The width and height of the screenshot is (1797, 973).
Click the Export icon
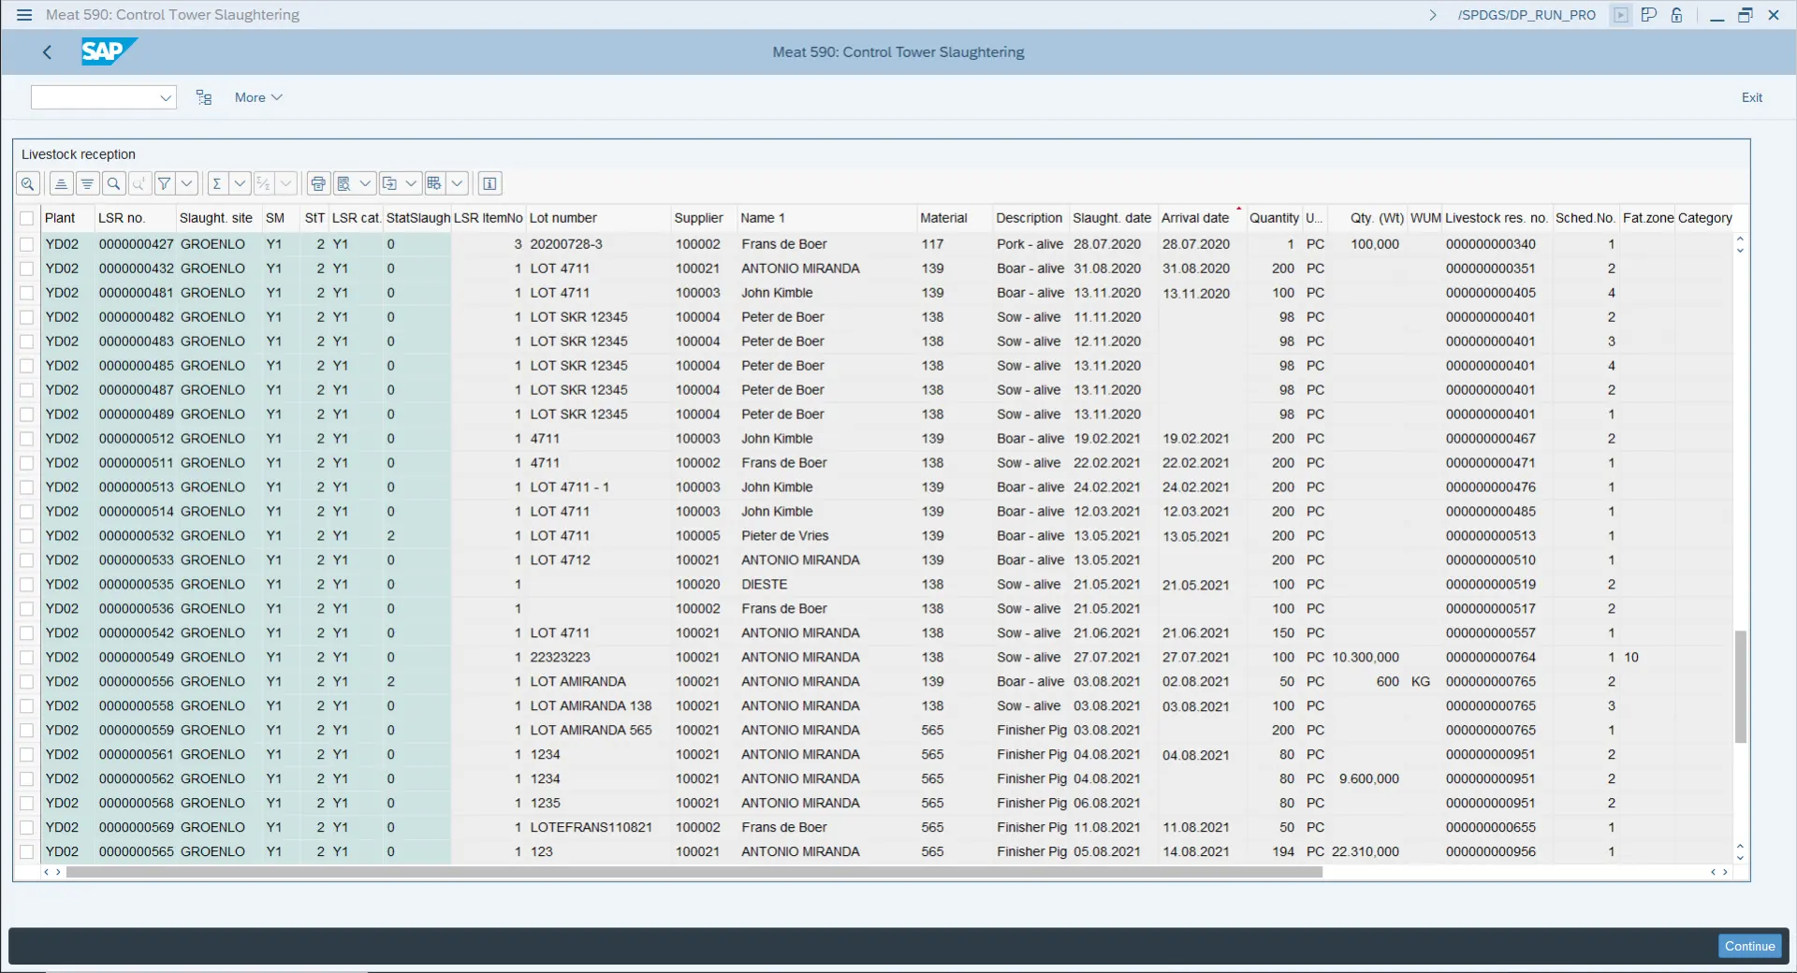[x=389, y=183]
